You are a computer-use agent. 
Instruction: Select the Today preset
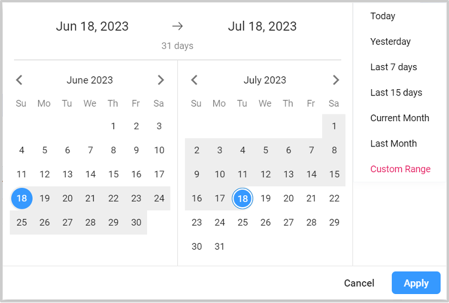(383, 16)
